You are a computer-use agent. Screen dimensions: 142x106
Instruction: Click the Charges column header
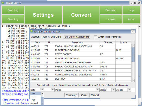(x=108, y=42)
